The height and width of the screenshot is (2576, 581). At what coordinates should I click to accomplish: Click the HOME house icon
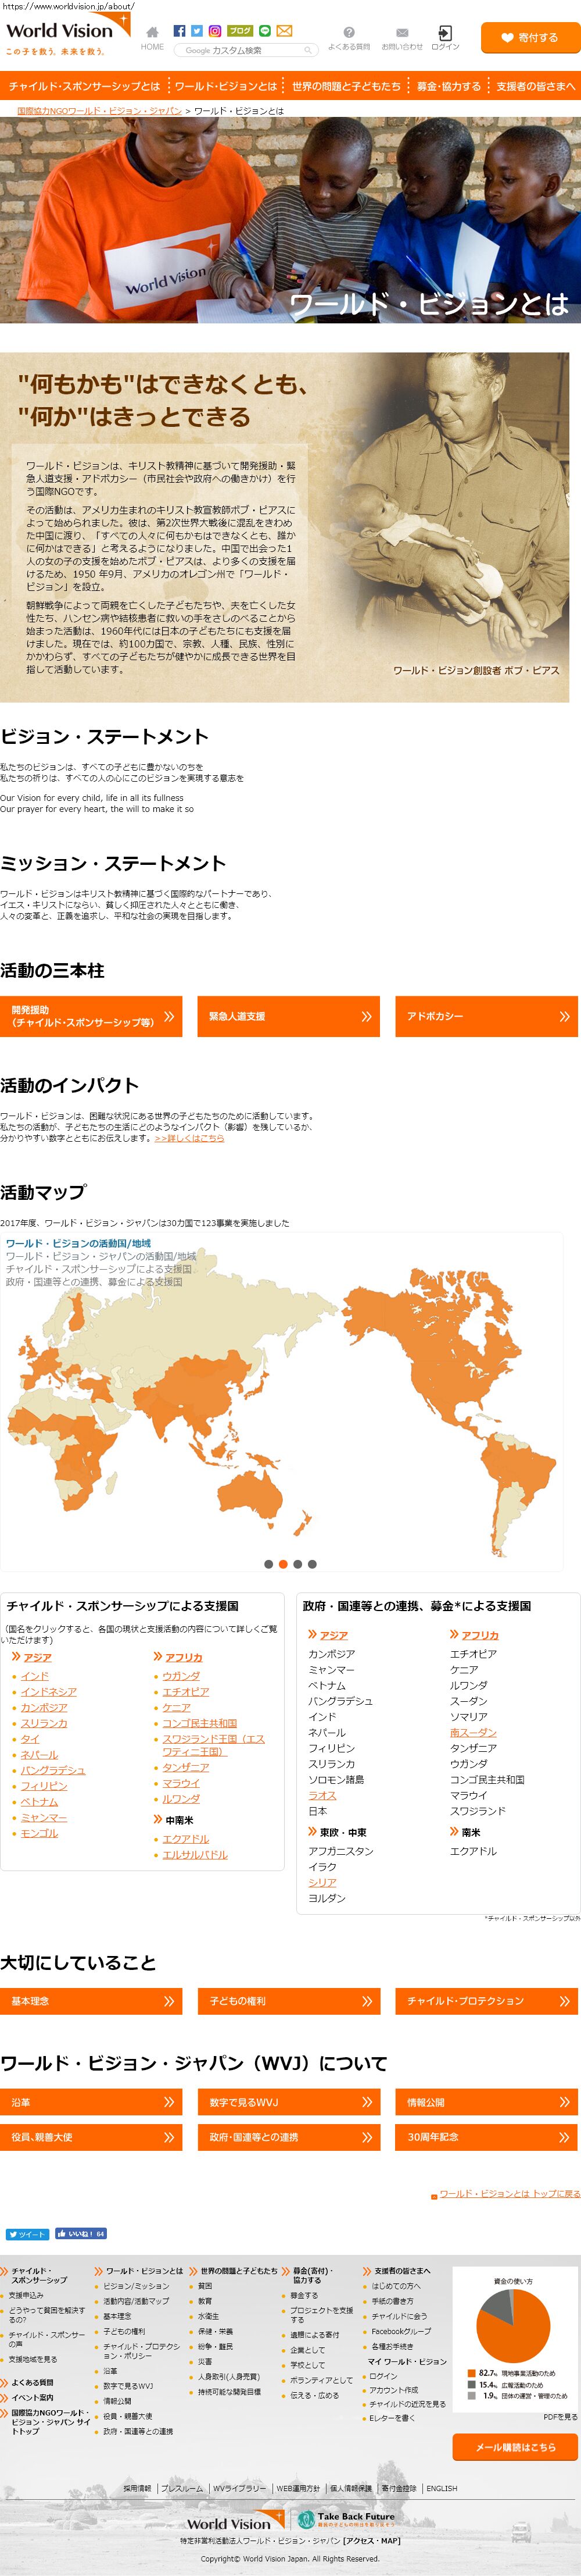click(x=152, y=32)
